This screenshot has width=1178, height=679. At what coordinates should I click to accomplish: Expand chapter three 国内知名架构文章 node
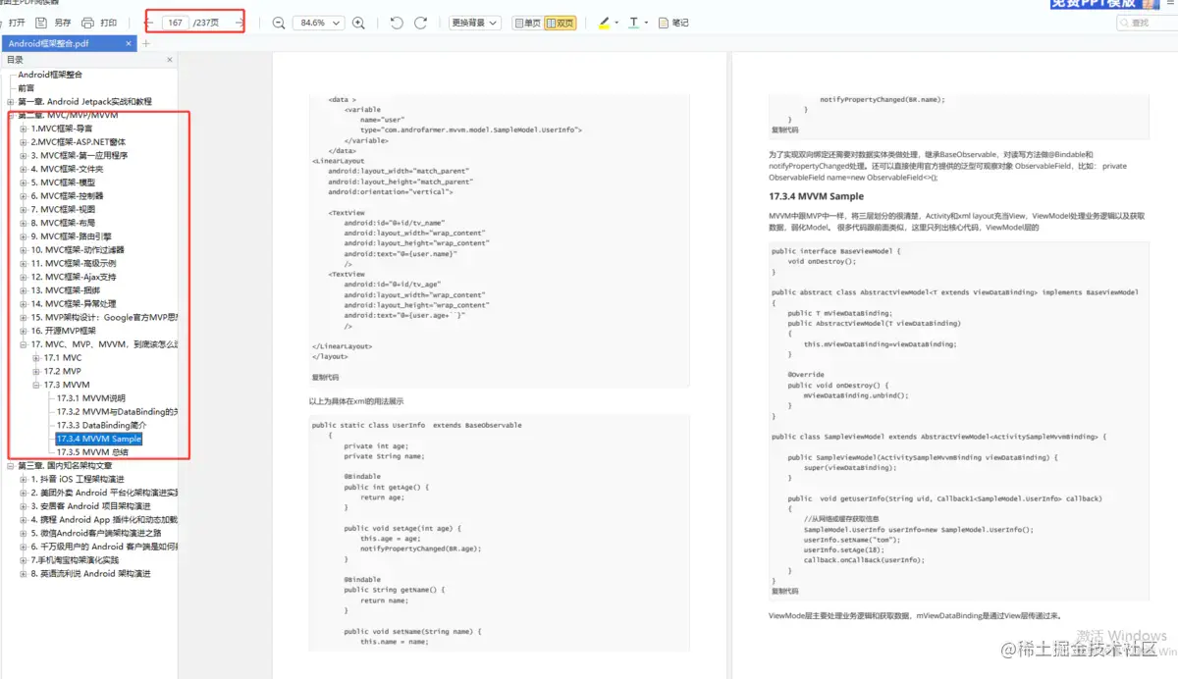pos(11,466)
